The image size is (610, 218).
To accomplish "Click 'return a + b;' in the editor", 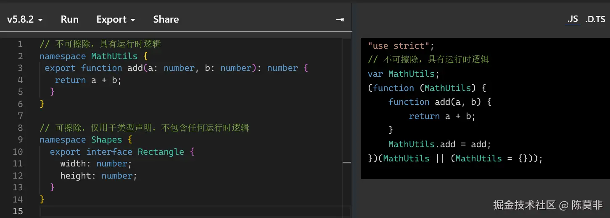I will tap(88, 80).
